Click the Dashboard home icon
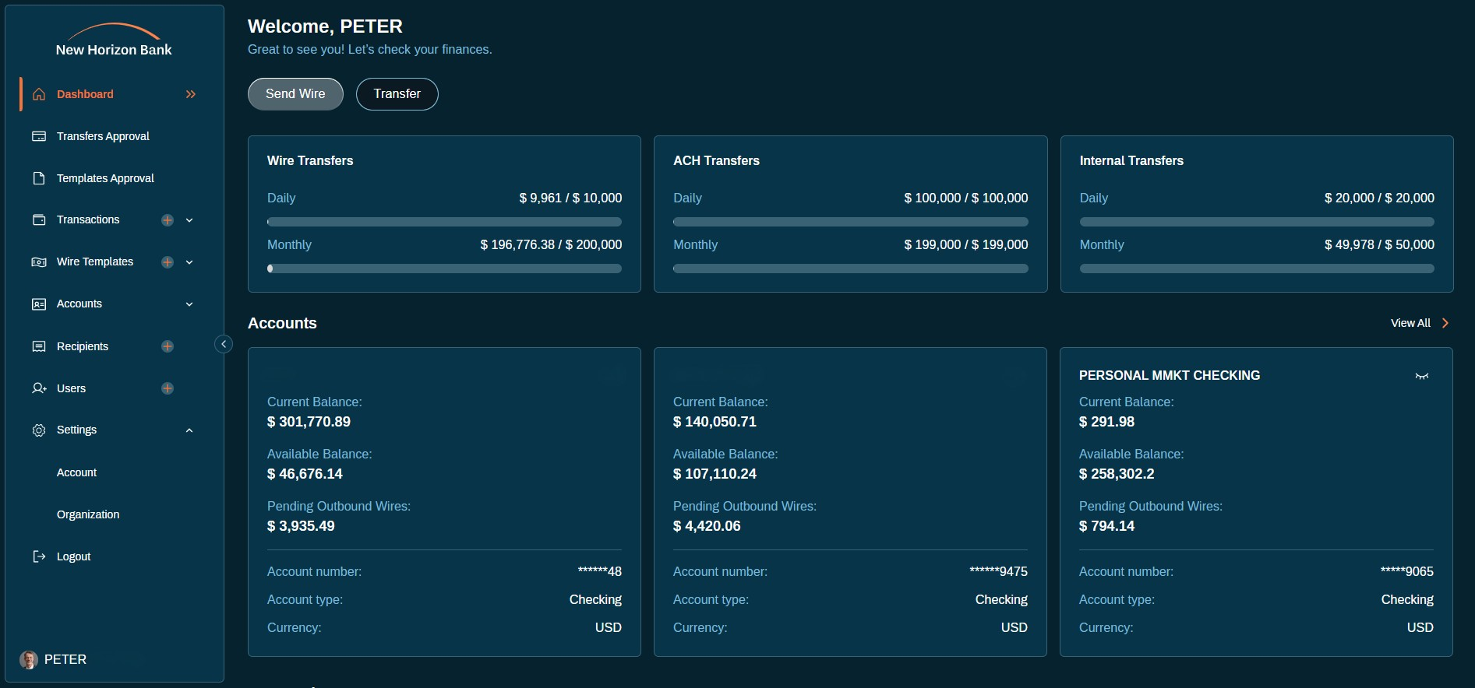Screen dimensions: 1475x688 click(39, 94)
